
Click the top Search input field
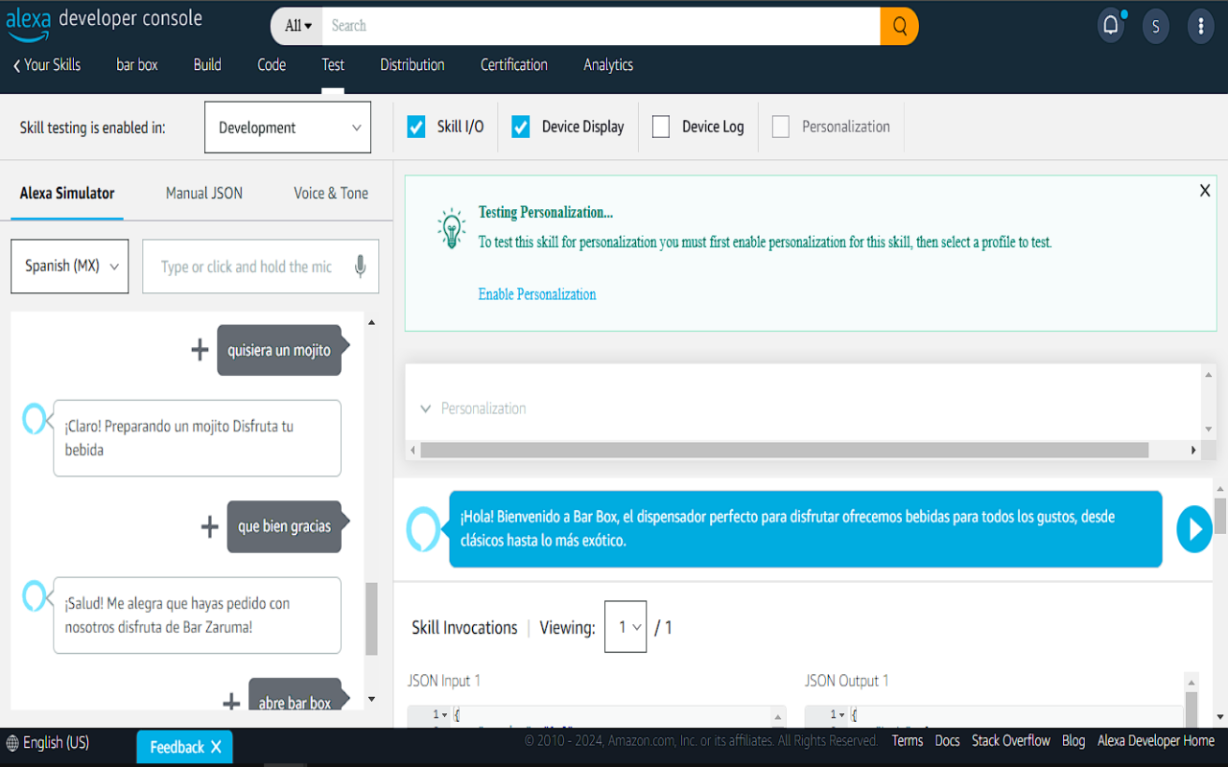click(x=602, y=26)
